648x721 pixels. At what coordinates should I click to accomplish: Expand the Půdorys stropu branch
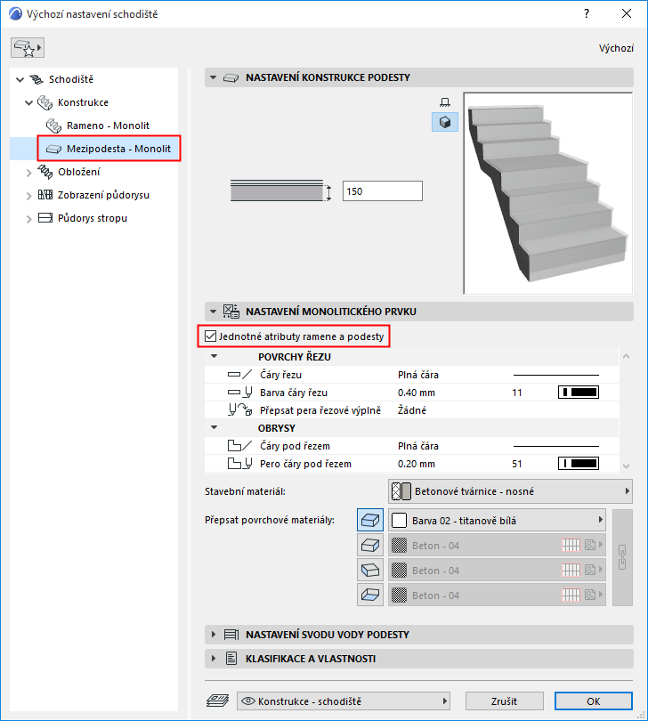tap(28, 219)
